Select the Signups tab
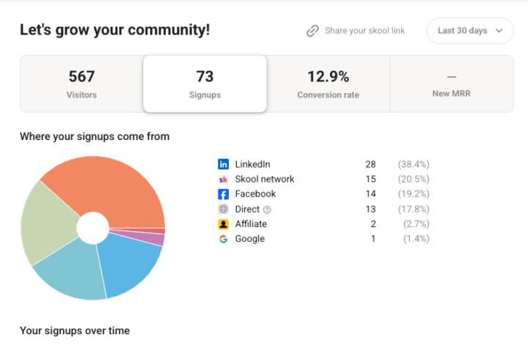The width and height of the screenshot is (528, 351). (x=205, y=84)
